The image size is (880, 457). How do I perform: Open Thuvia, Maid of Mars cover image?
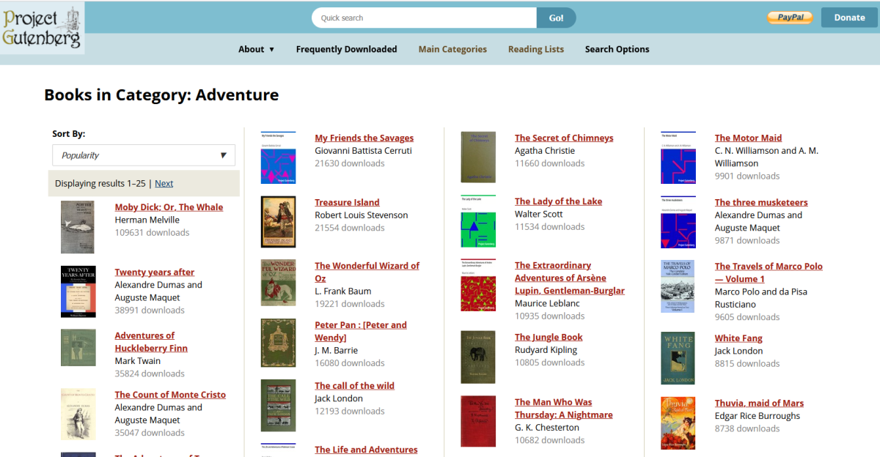pyautogui.click(x=678, y=423)
